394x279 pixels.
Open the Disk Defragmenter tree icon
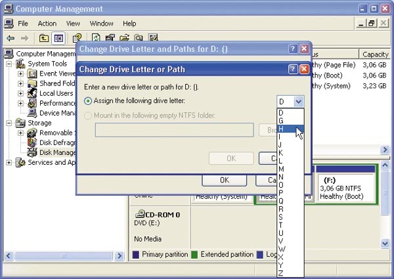[x=32, y=142]
